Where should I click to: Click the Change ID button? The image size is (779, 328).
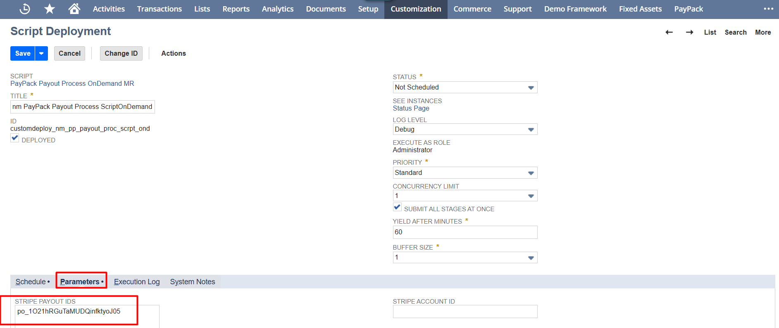pyautogui.click(x=121, y=53)
